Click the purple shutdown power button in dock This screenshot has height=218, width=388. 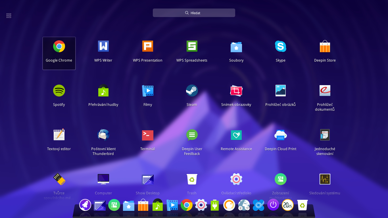[x=273, y=205]
